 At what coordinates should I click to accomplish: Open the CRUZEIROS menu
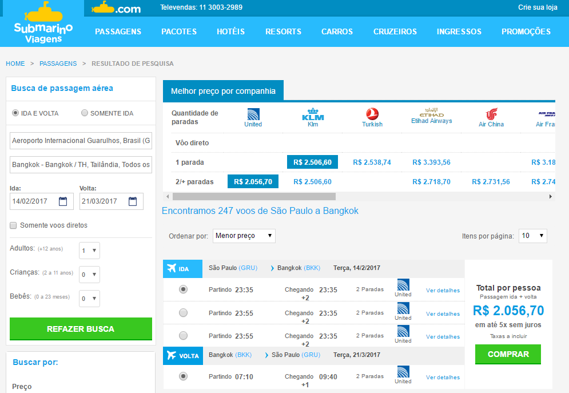pos(395,31)
